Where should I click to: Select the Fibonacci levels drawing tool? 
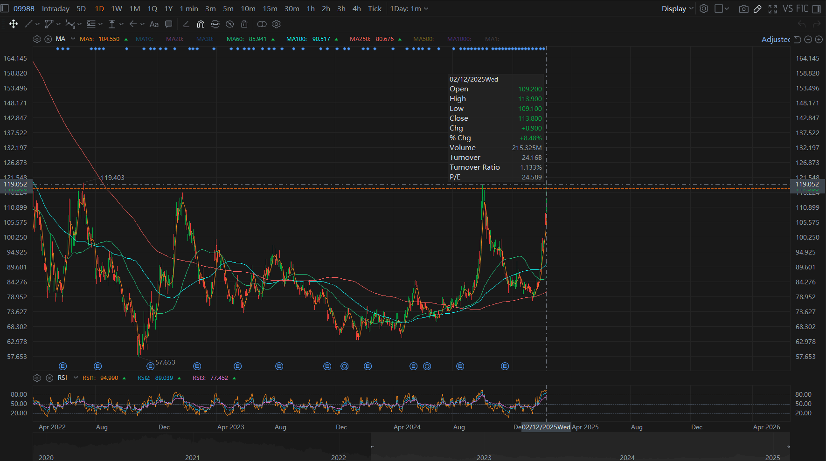coord(91,24)
